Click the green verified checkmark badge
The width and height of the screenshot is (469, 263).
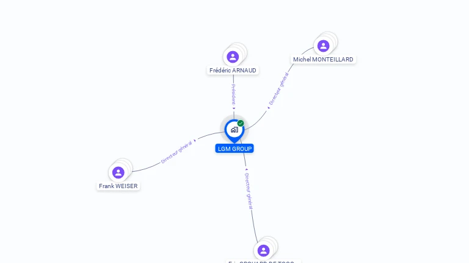[241, 123]
